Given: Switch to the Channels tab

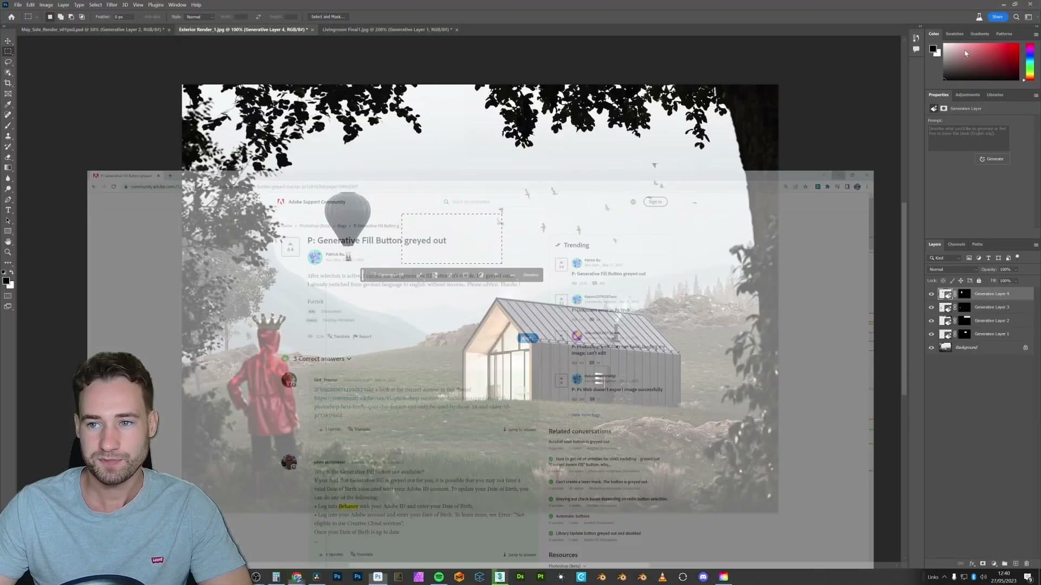Looking at the screenshot, I should click(956, 244).
